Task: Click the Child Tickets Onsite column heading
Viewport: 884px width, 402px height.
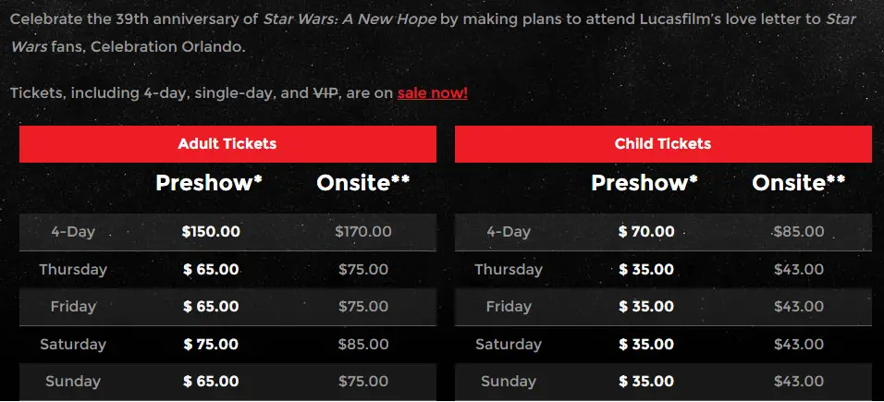Action: pos(799,183)
